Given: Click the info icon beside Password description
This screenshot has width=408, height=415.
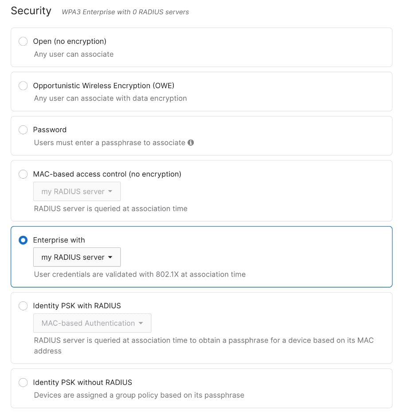Looking at the screenshot, I should click(191, 143).
